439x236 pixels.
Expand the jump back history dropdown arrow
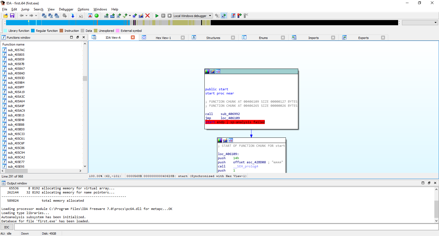[26, 16]
